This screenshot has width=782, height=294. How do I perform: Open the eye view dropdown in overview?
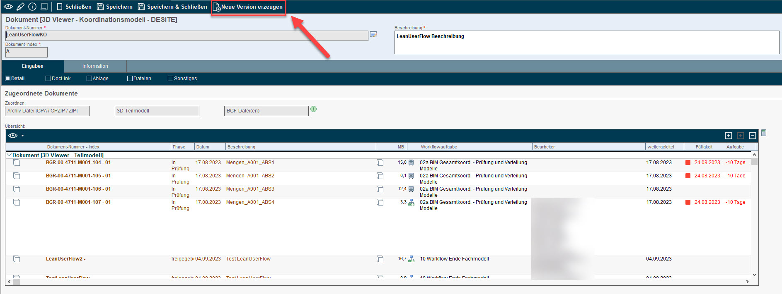[16, 136]
